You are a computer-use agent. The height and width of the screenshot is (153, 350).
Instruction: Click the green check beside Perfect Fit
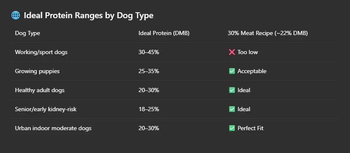pos(232,128)
